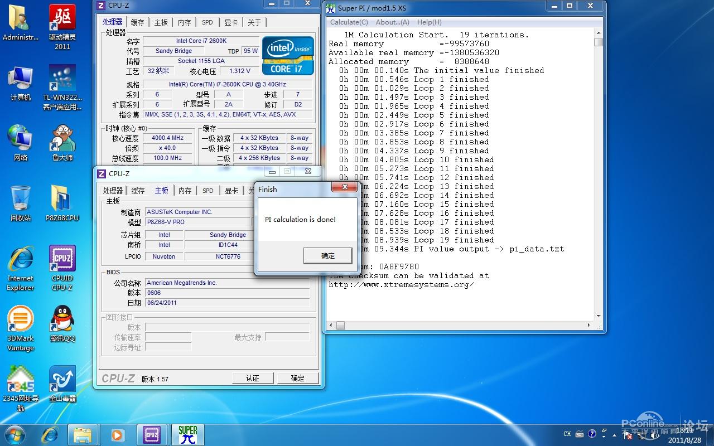Open Windows Explorer from taskbar
The image size is (714, 446).
tap(83, 435)
